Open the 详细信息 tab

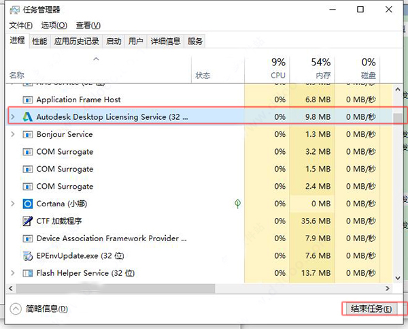click(165, 41)
